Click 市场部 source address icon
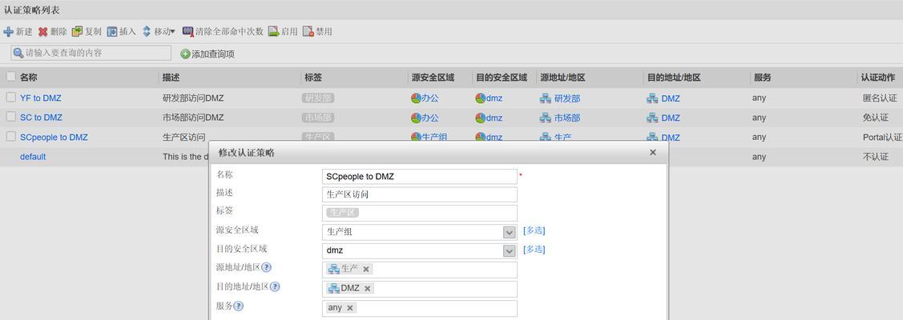Screen dimensions: 903x320 546,118
